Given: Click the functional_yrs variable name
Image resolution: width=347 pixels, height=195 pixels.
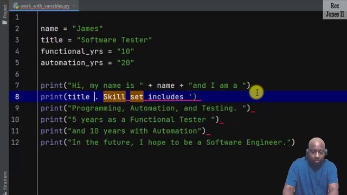Looking at the screenshot, I should coord(72,51).
